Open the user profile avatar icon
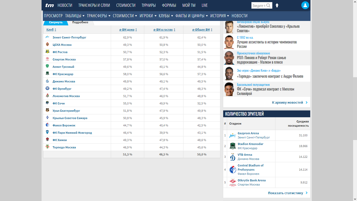 coord(305,5)
